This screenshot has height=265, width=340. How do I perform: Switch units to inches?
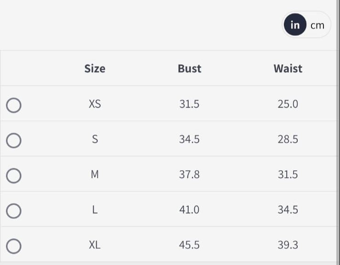tap(295, 25)
